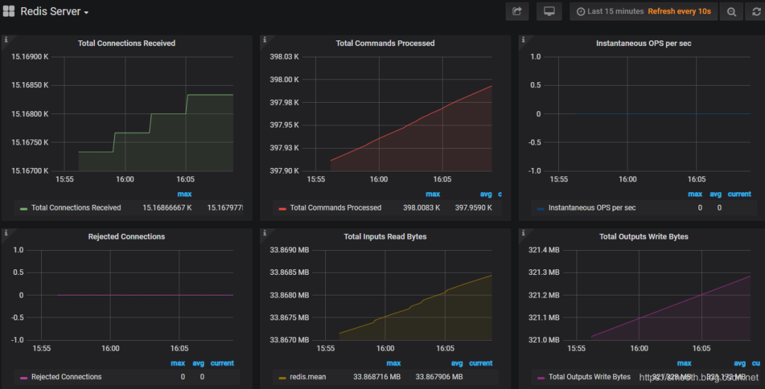Sort Instantaneous OPS legend by max
Viewport: 765px width, 389px height.
coord(695,194)
